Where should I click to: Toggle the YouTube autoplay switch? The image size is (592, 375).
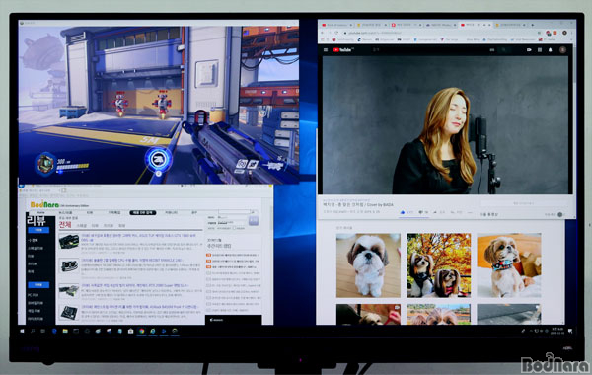coord(560,214)
